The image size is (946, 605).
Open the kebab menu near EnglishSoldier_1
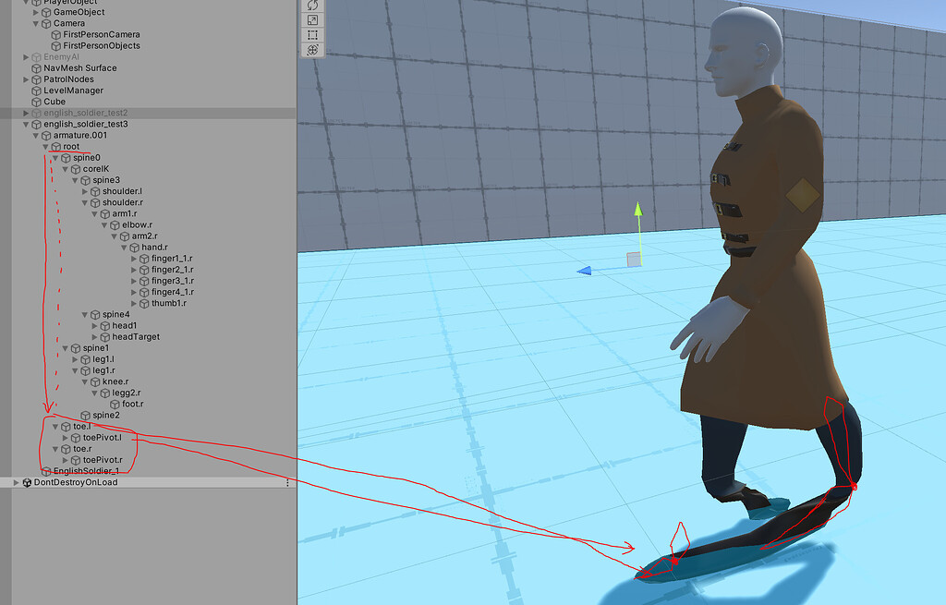[x=287, y=483]
